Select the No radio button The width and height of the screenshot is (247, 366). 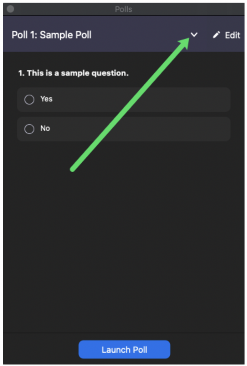click(x=29, y=129)
